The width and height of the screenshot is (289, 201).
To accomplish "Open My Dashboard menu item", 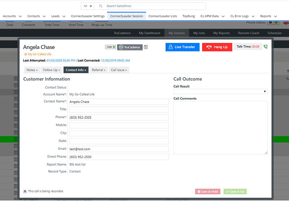I will (150, 33).
